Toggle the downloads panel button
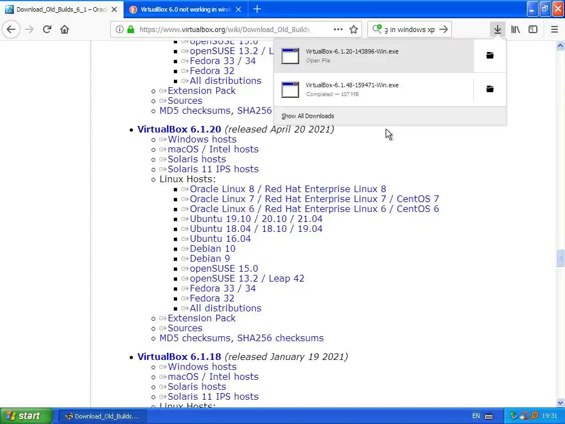 point(498,29)
